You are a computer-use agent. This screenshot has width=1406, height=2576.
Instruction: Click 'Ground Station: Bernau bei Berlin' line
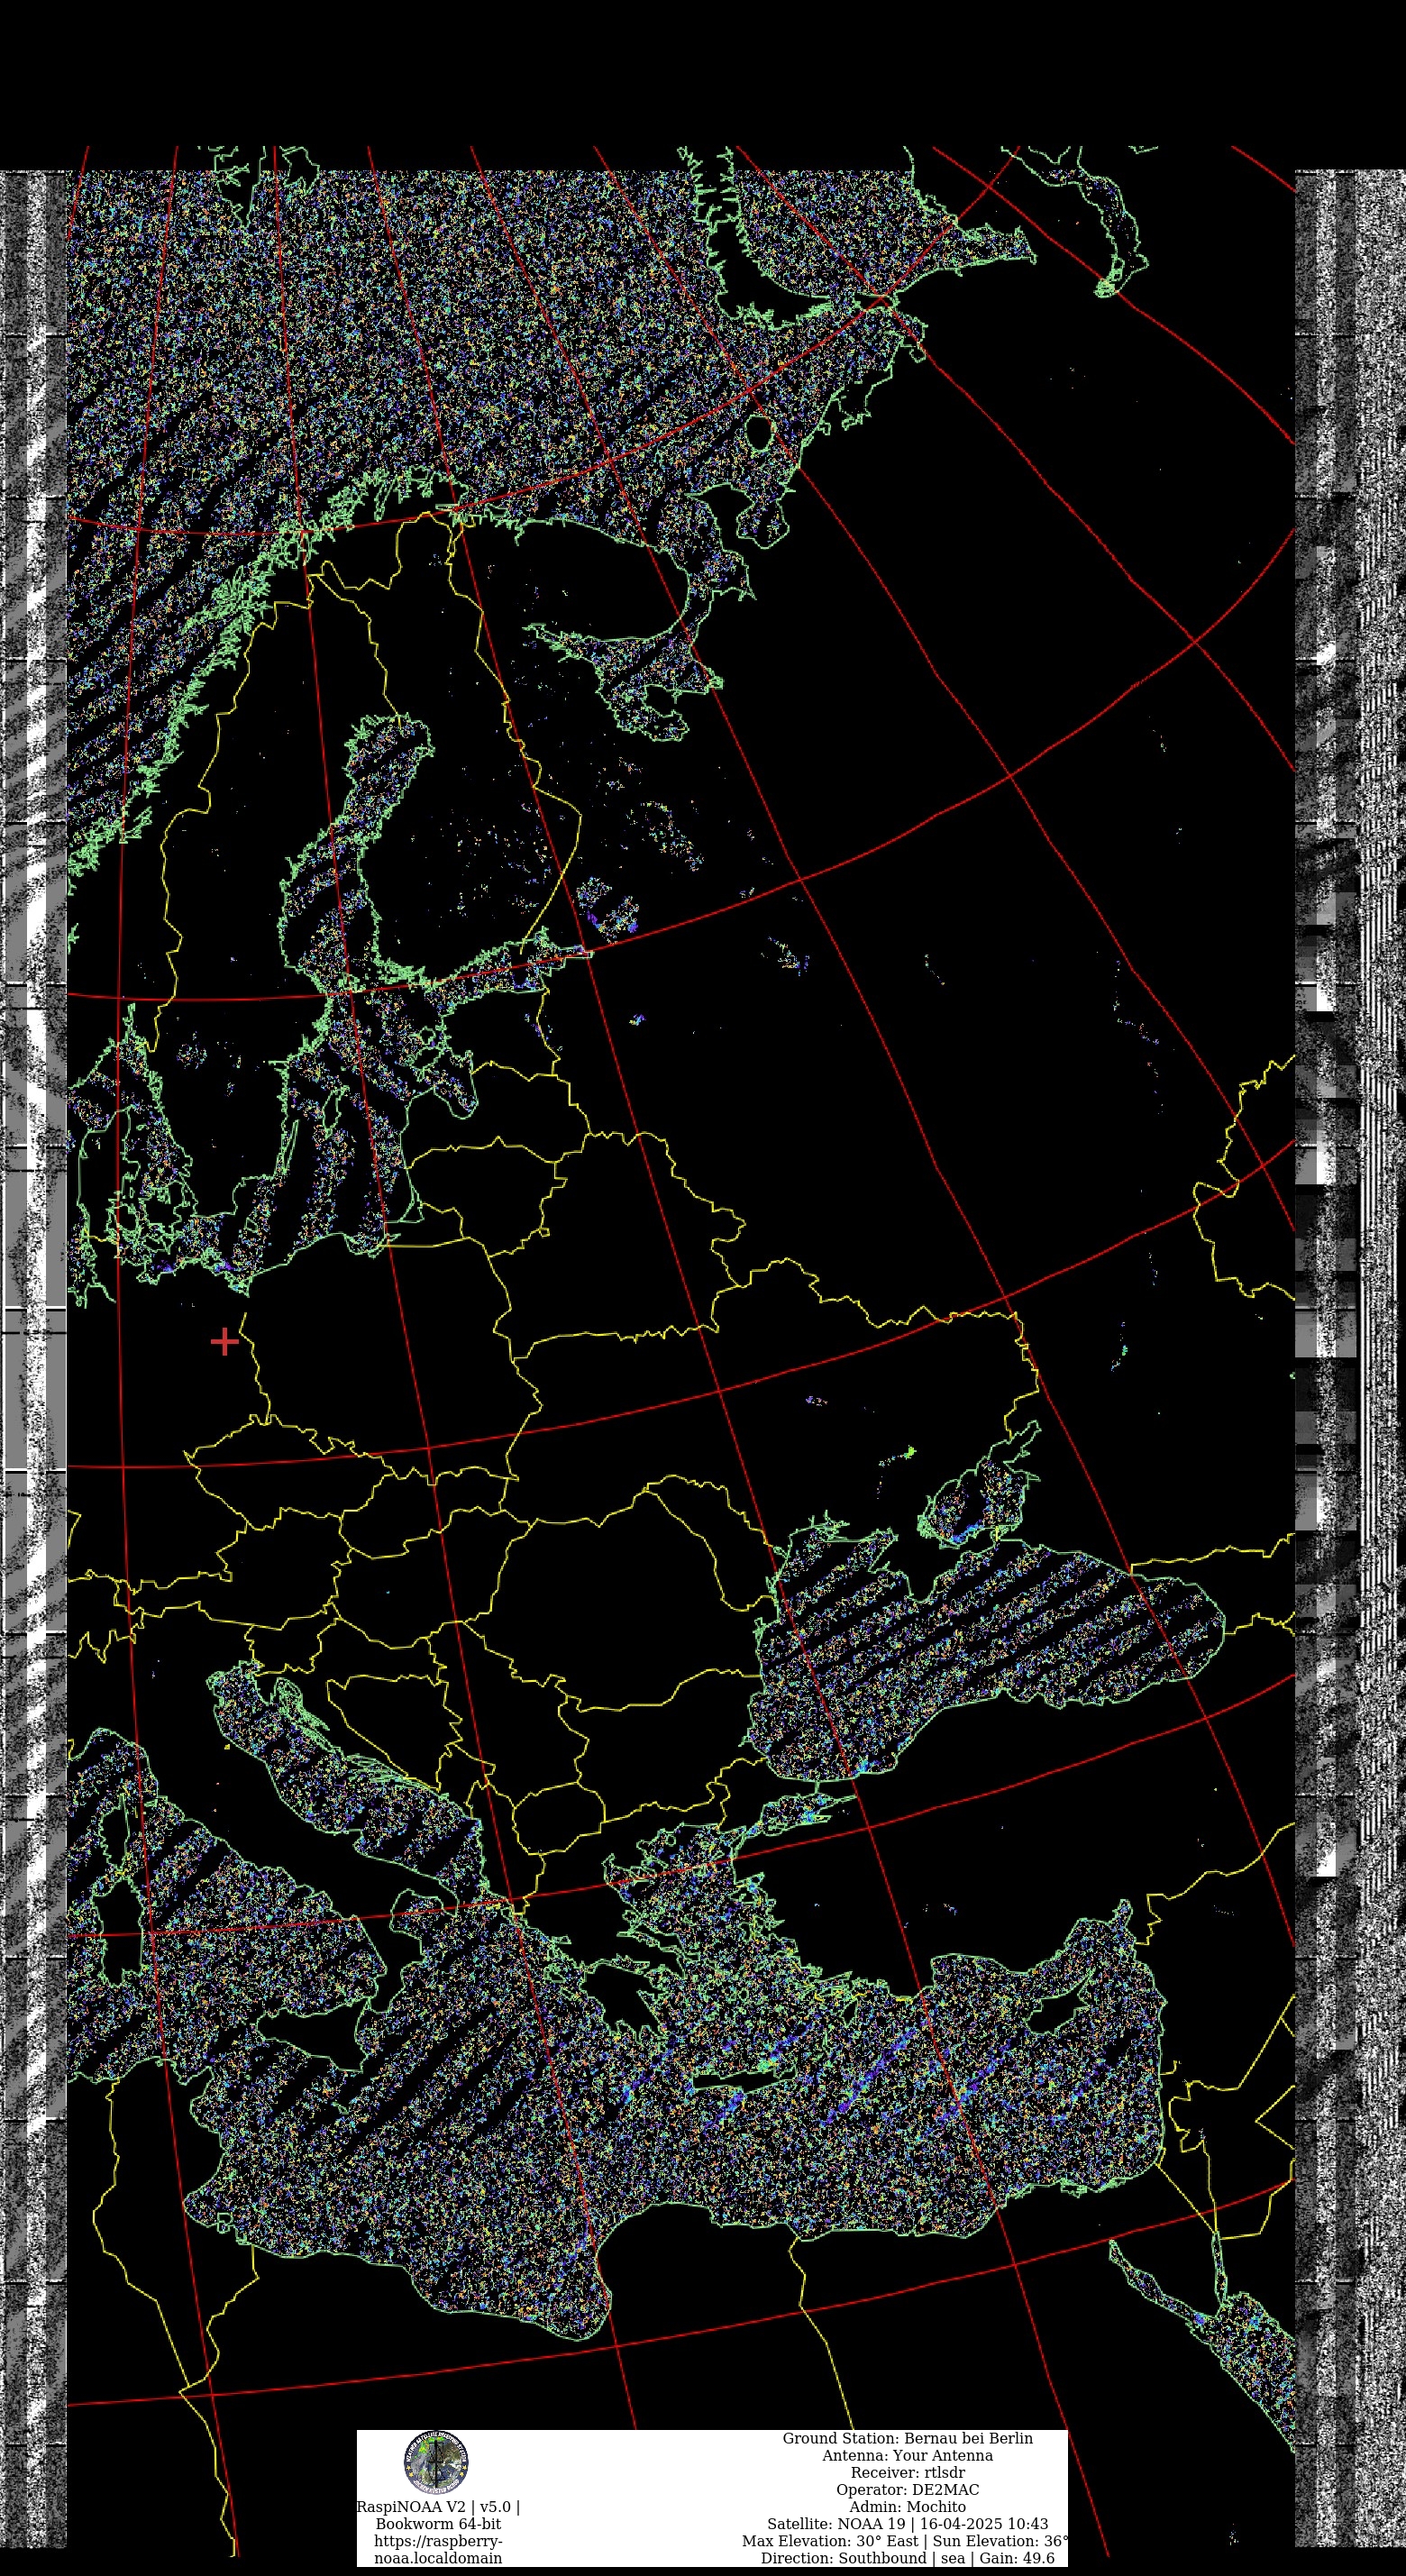click(907, 2438)
